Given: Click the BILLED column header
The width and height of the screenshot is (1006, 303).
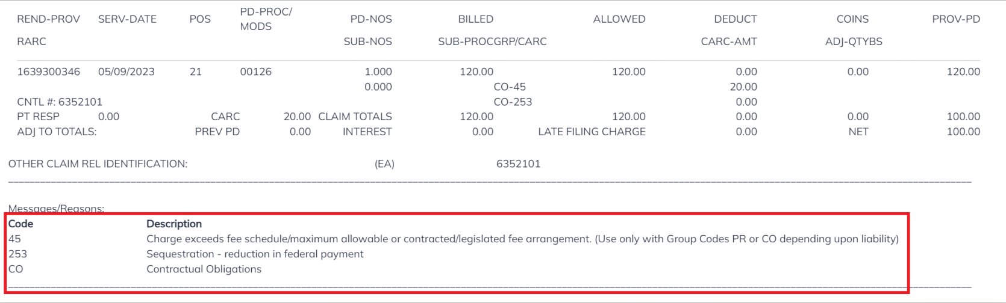Looking at the screenshot, I should click(x=475, y=19).
